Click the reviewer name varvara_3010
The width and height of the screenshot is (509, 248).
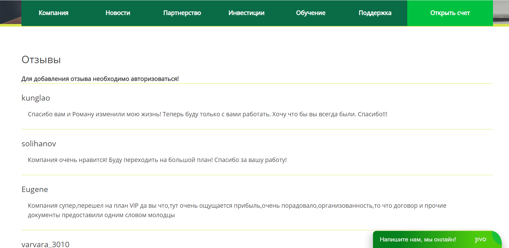point(45,244)
